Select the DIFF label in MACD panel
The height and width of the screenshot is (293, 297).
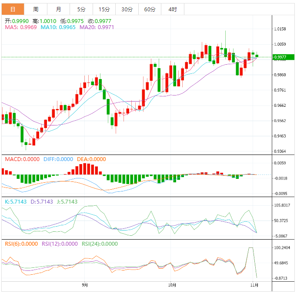point(58,159)
